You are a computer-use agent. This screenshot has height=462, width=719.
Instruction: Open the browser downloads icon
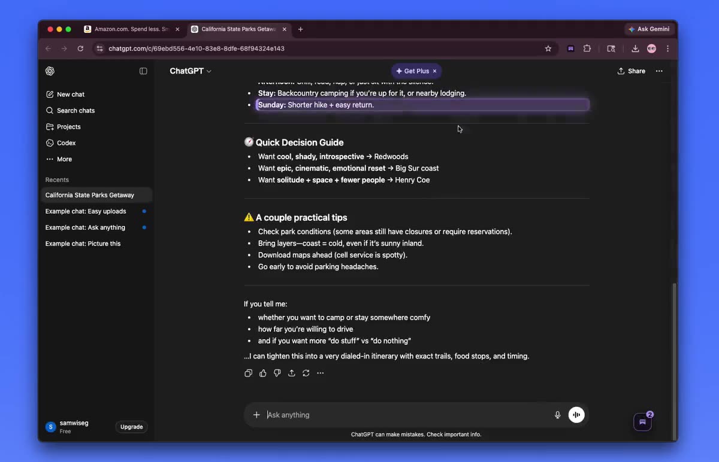[x=635, y=49]
